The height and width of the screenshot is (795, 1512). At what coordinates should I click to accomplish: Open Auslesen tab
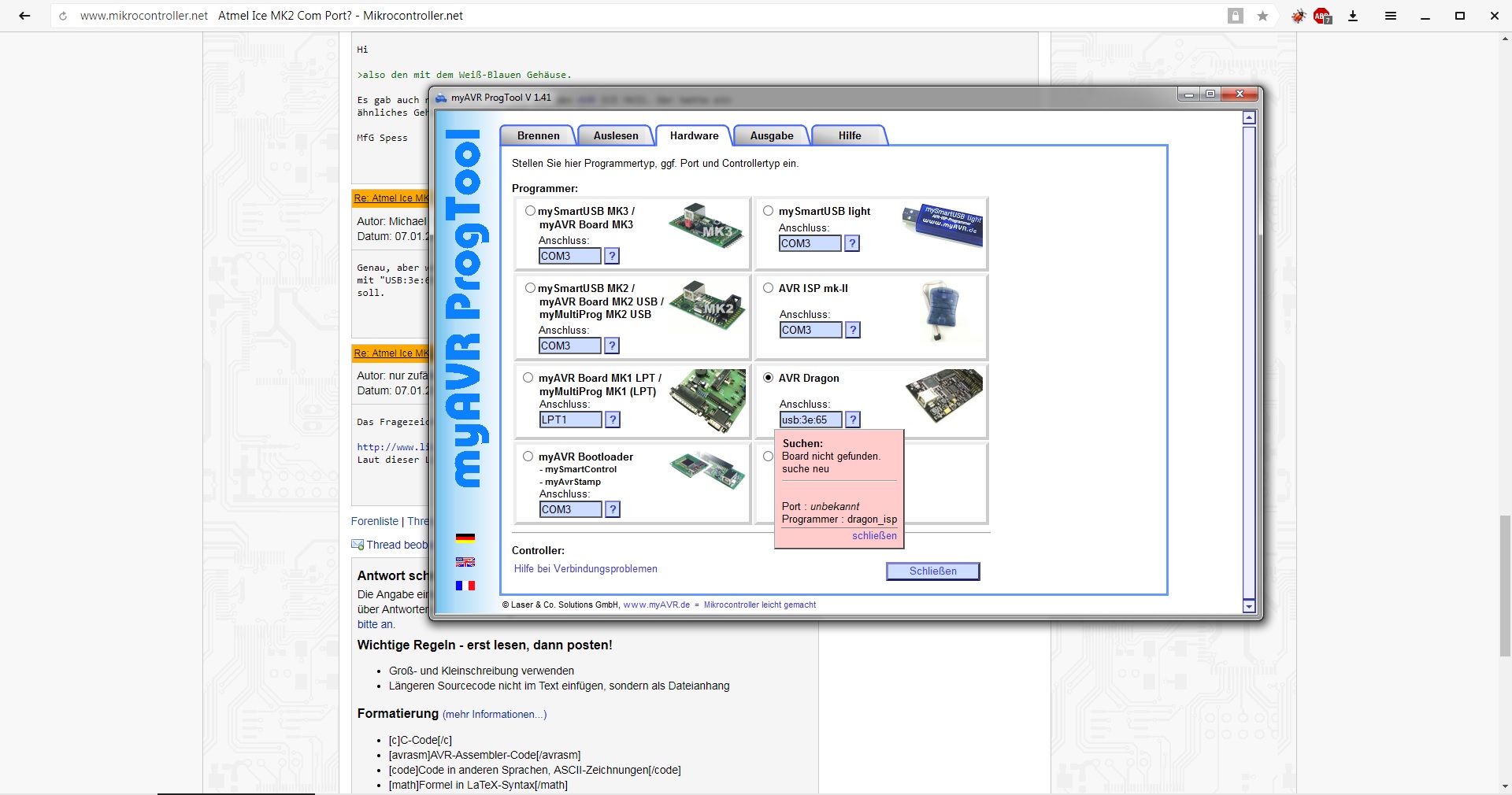[x=616, y=135]
